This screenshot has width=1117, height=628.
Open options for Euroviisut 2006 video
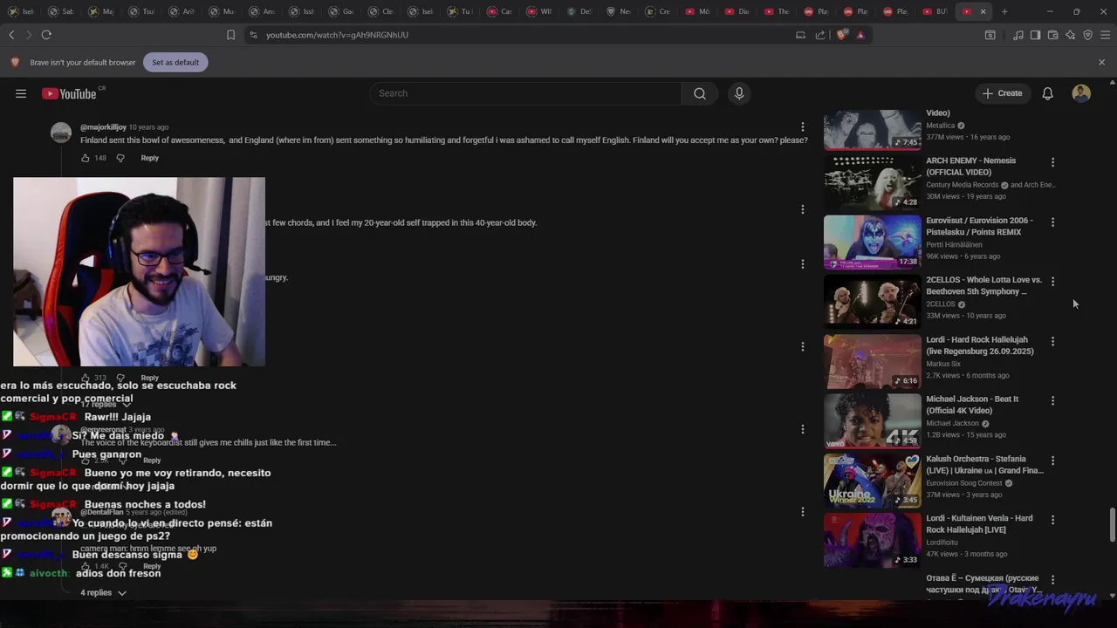point(1052,222)
